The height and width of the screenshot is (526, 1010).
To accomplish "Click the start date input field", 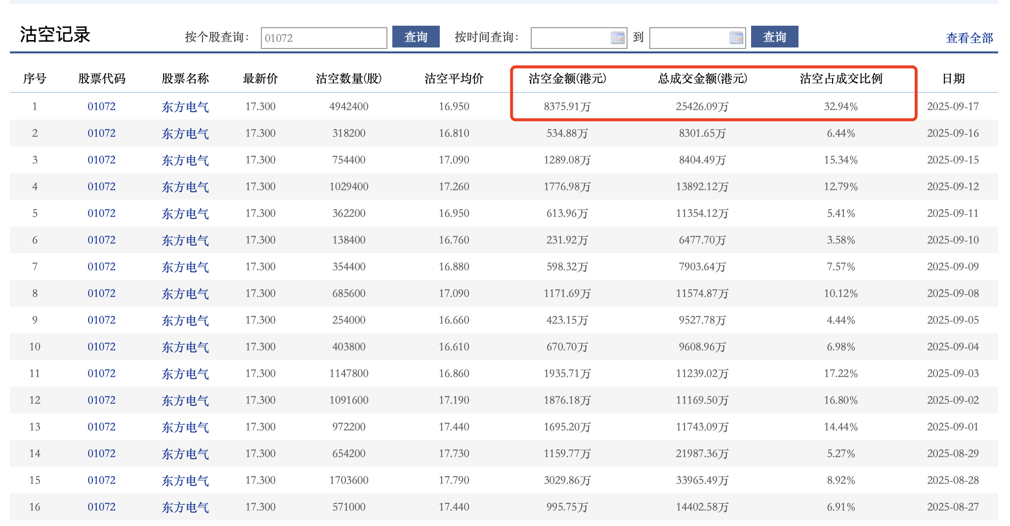I will (x=579, y=38).
